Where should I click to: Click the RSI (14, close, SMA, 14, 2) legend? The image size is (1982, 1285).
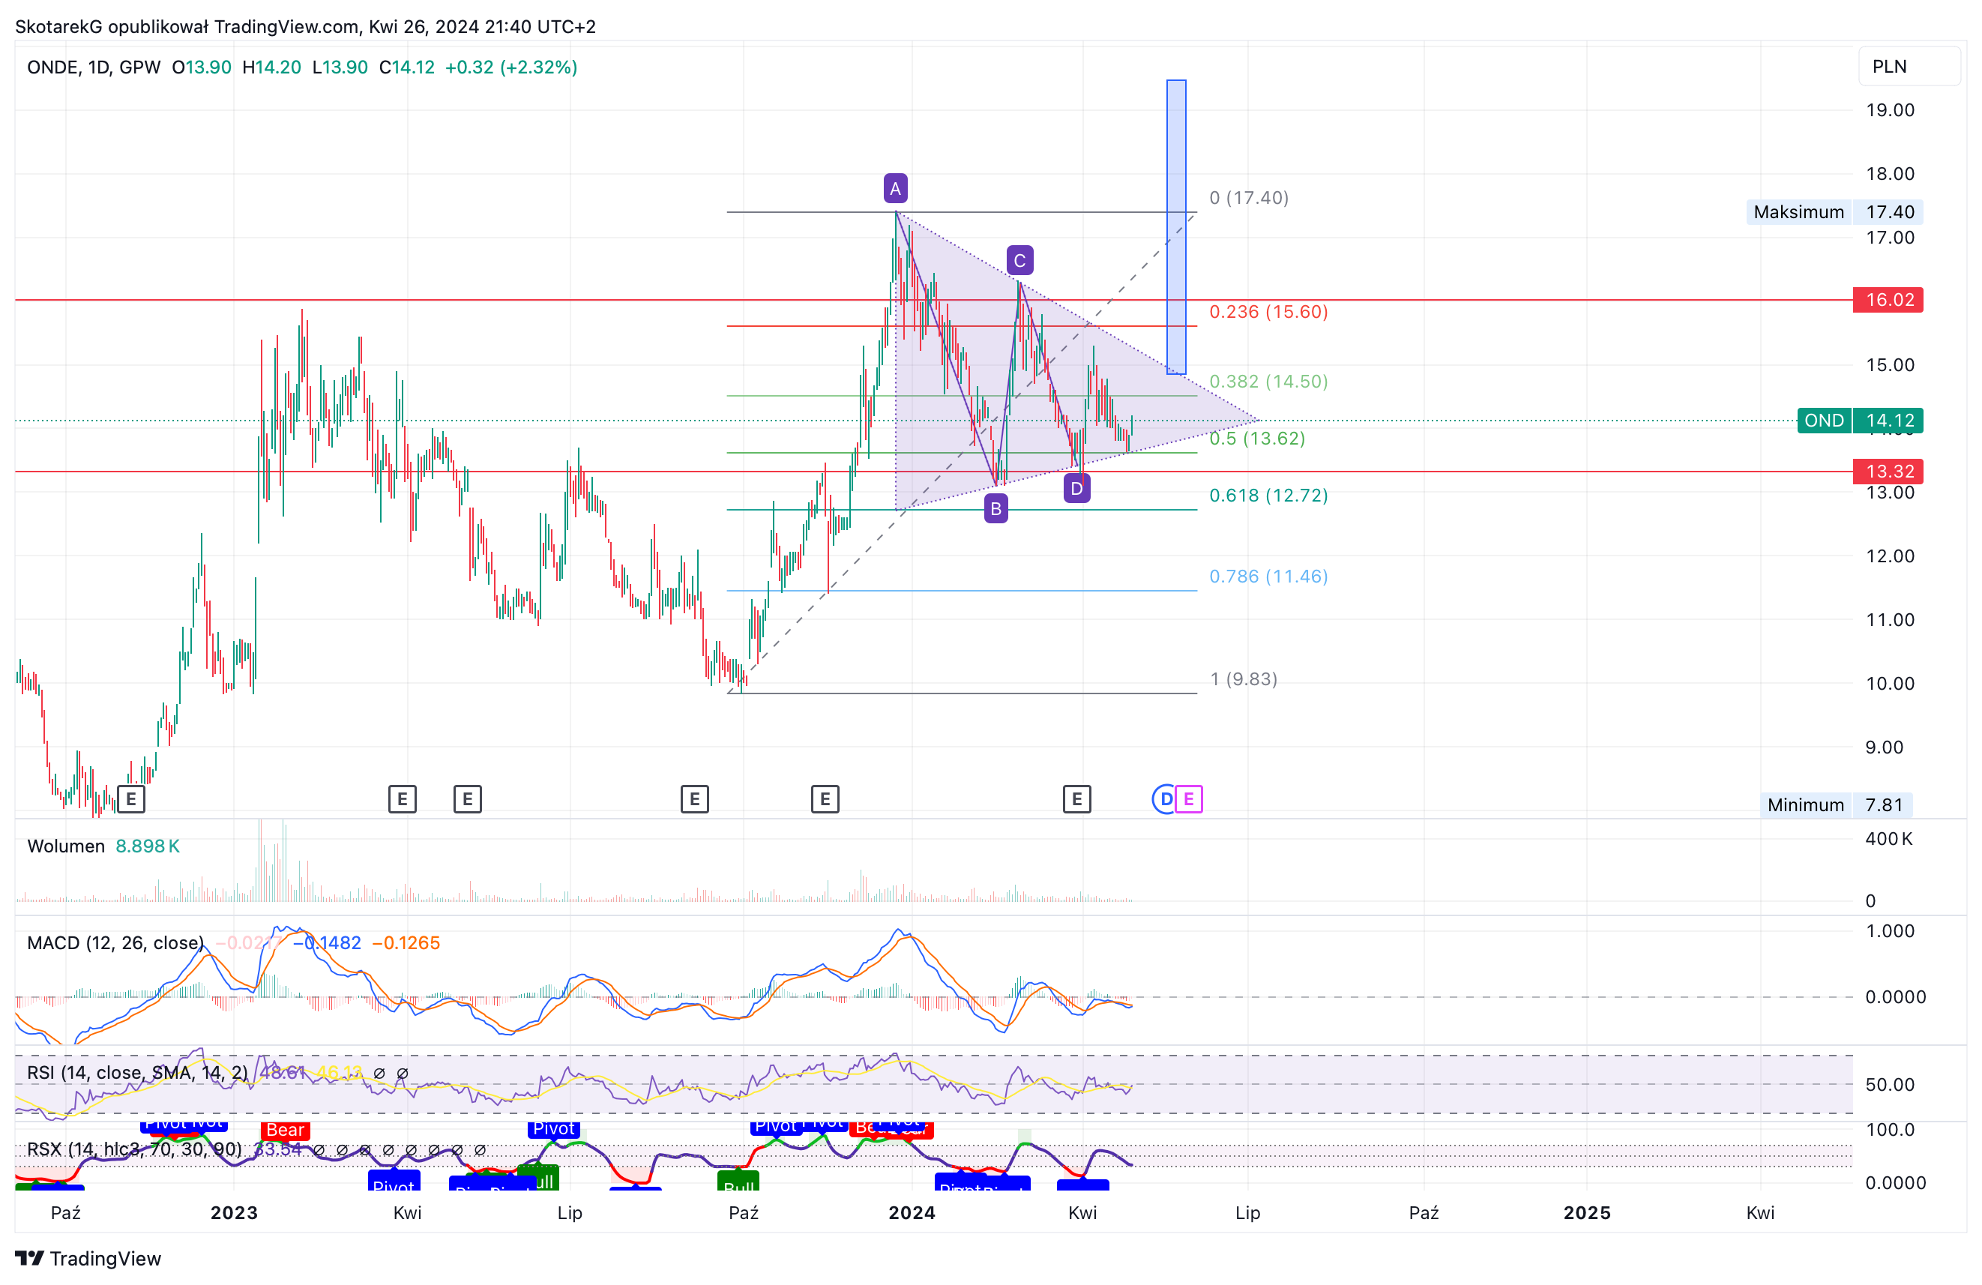(x=137, y=1073)
